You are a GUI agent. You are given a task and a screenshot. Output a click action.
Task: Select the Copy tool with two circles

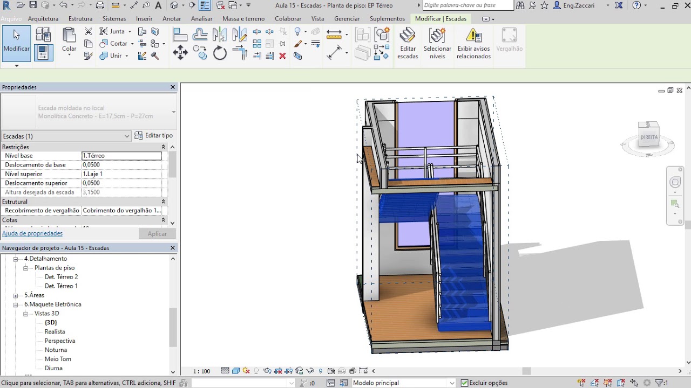(x=200, y=53)
